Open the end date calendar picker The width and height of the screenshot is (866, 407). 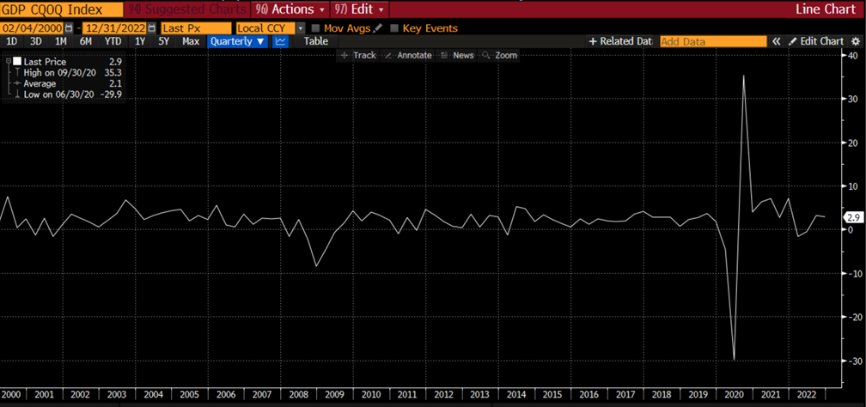click(152, 28)
